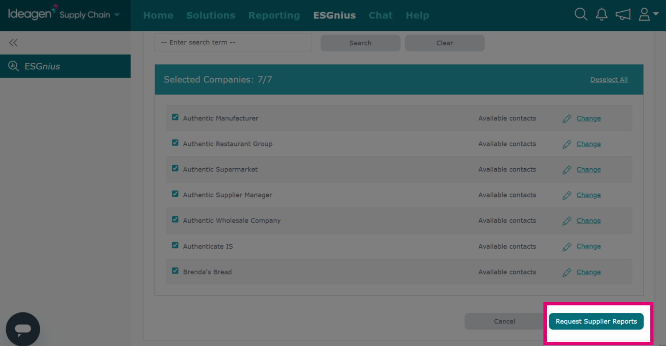Click pencil icon for Authenticate IS

[567, 247]
